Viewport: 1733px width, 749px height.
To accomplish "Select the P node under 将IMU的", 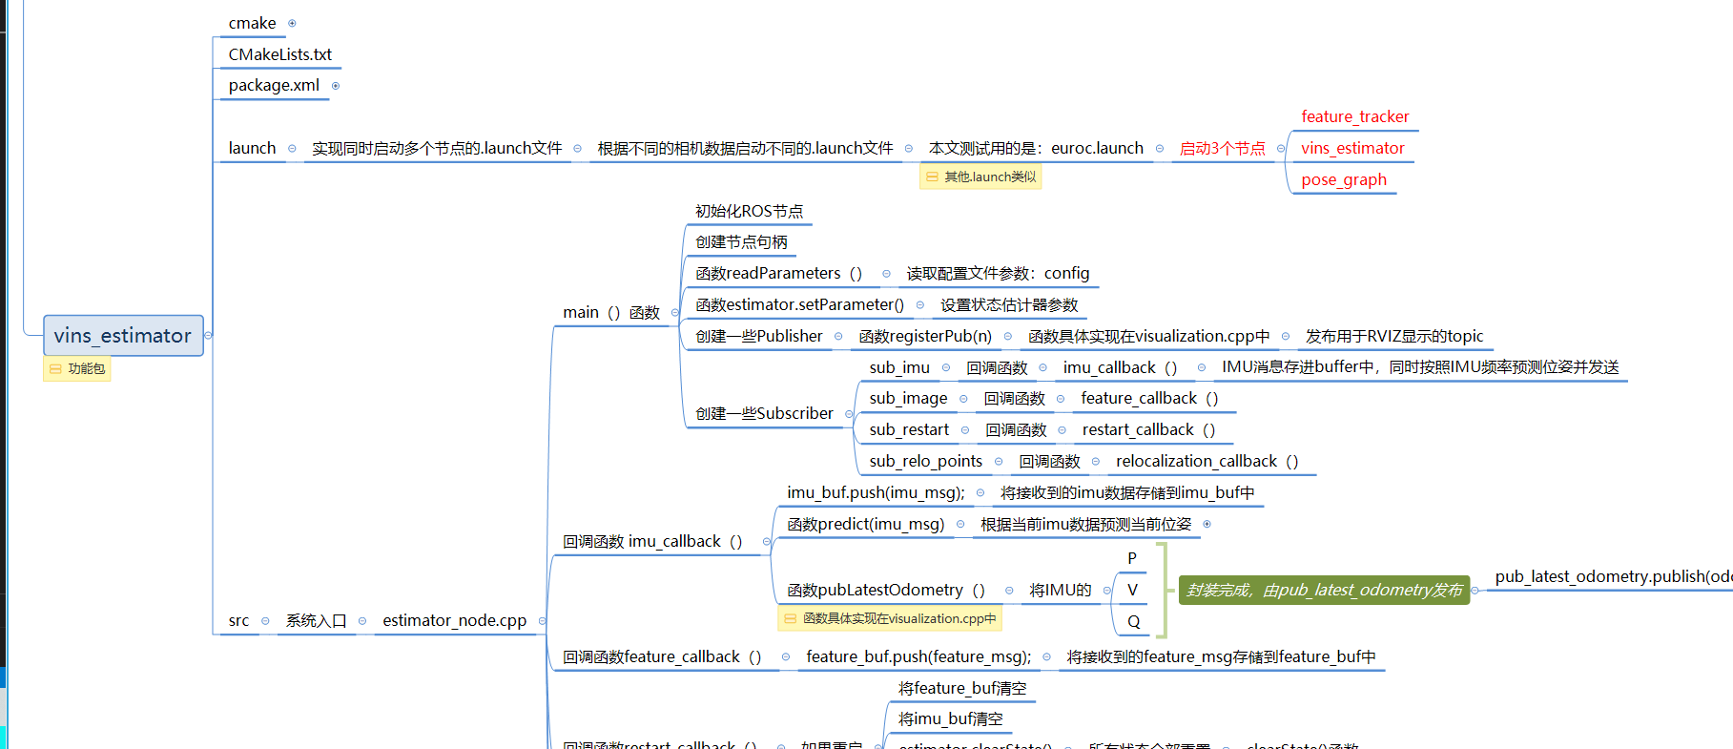I will (1132, 559).
